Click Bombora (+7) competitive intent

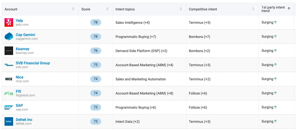pyautogui.click(x=199, y=37)
